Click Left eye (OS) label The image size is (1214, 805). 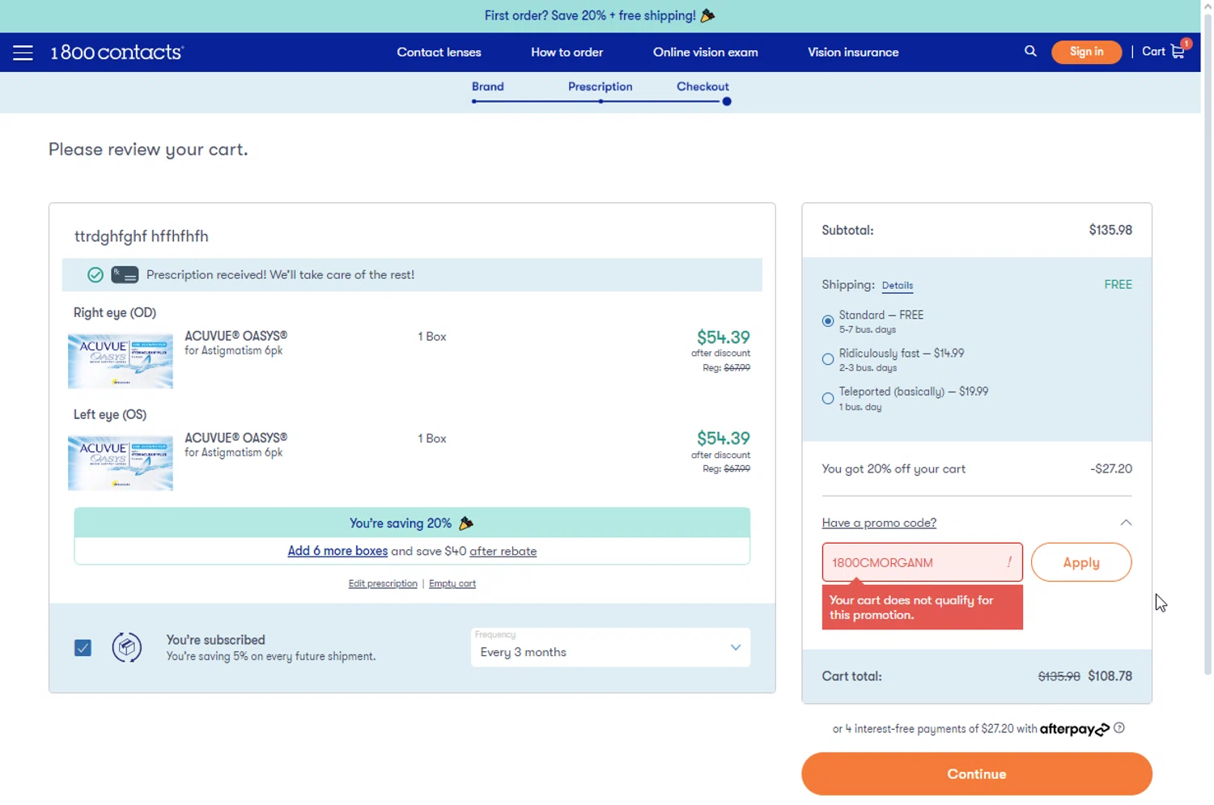tap(110, 414)
